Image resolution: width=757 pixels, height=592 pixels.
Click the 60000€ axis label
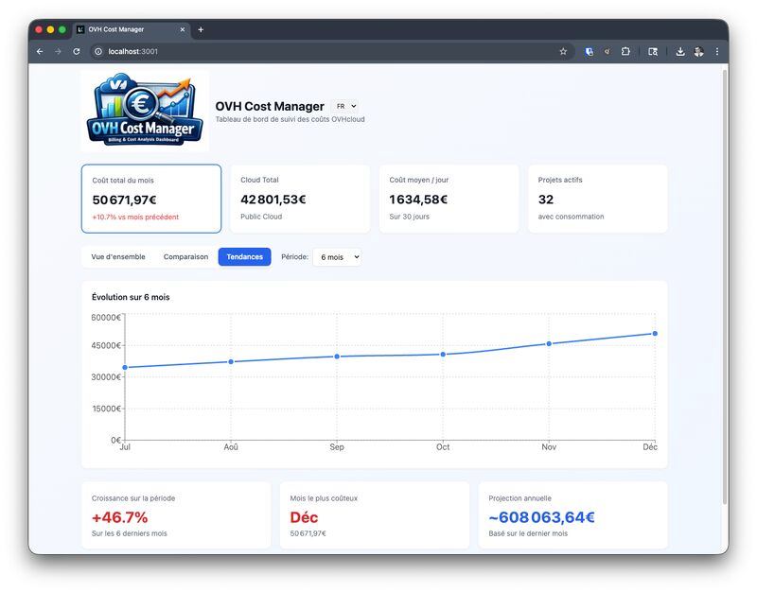pos(106,317)
